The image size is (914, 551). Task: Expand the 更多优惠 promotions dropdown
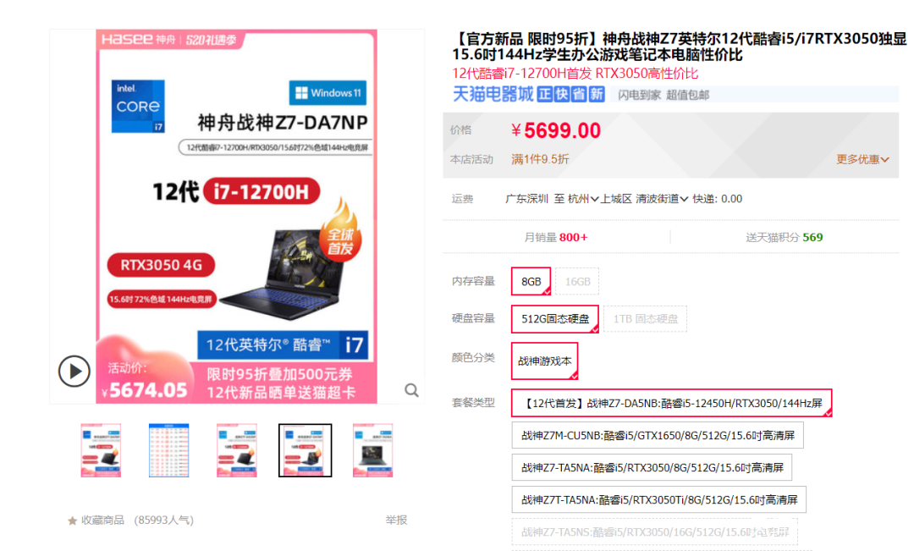point(862,159)
